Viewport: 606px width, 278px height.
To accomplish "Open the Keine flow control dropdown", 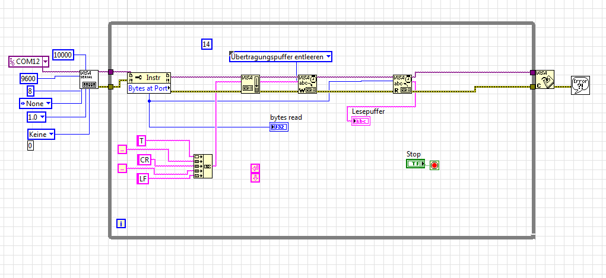I will click(52, 135).
